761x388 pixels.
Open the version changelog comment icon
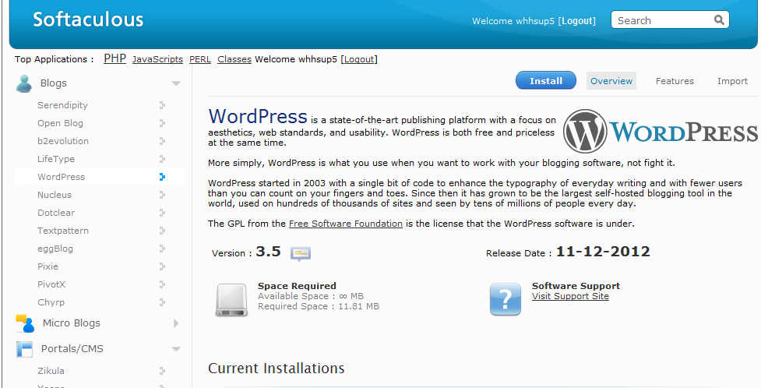(x=301, y=253)
